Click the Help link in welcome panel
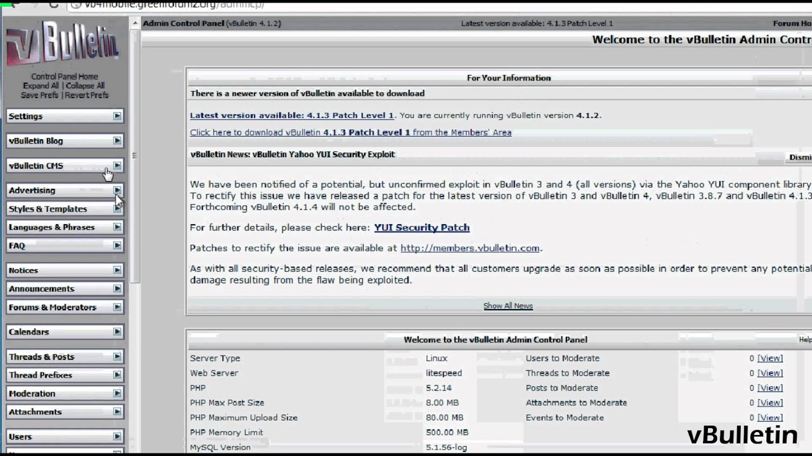This screenshot has width=812, height=456. [x=805, y=339]
